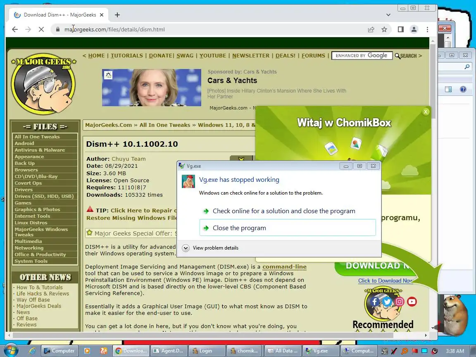This screenshot has width=476, height=357.
Task: Click the address bar URL
Action: [114, 29]
